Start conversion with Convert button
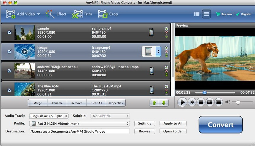The height and width of the screenshot is (146, 255). click(221, 125)
